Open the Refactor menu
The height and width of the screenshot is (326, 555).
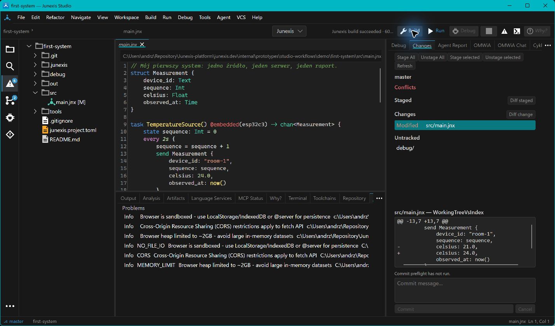(x=55, y=17)
